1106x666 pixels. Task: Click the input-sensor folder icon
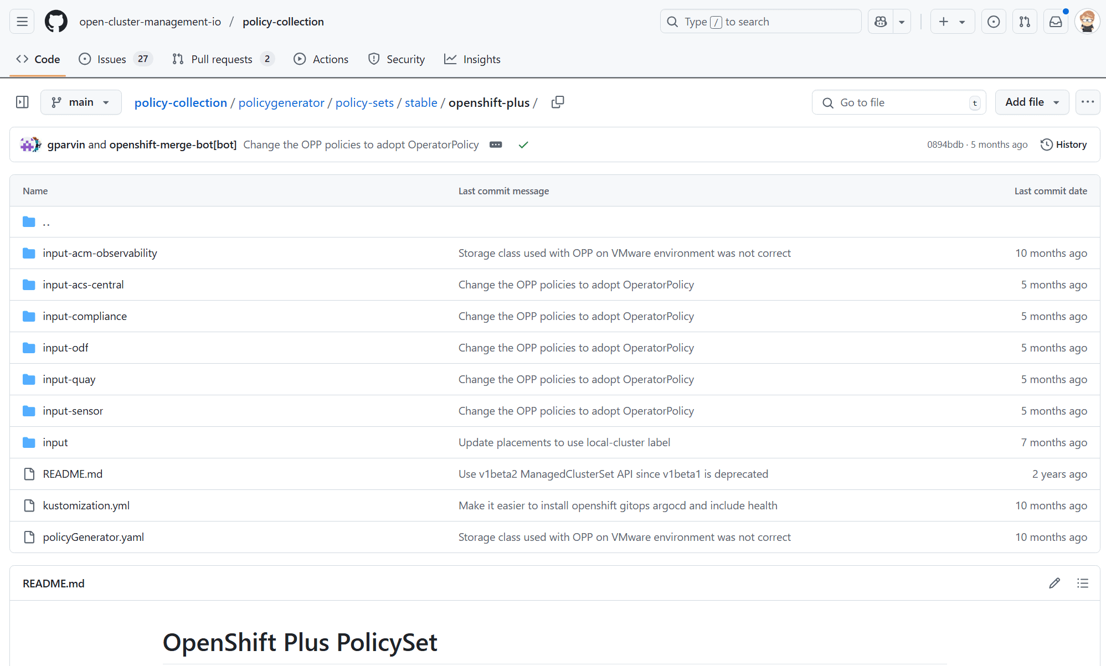29,411
